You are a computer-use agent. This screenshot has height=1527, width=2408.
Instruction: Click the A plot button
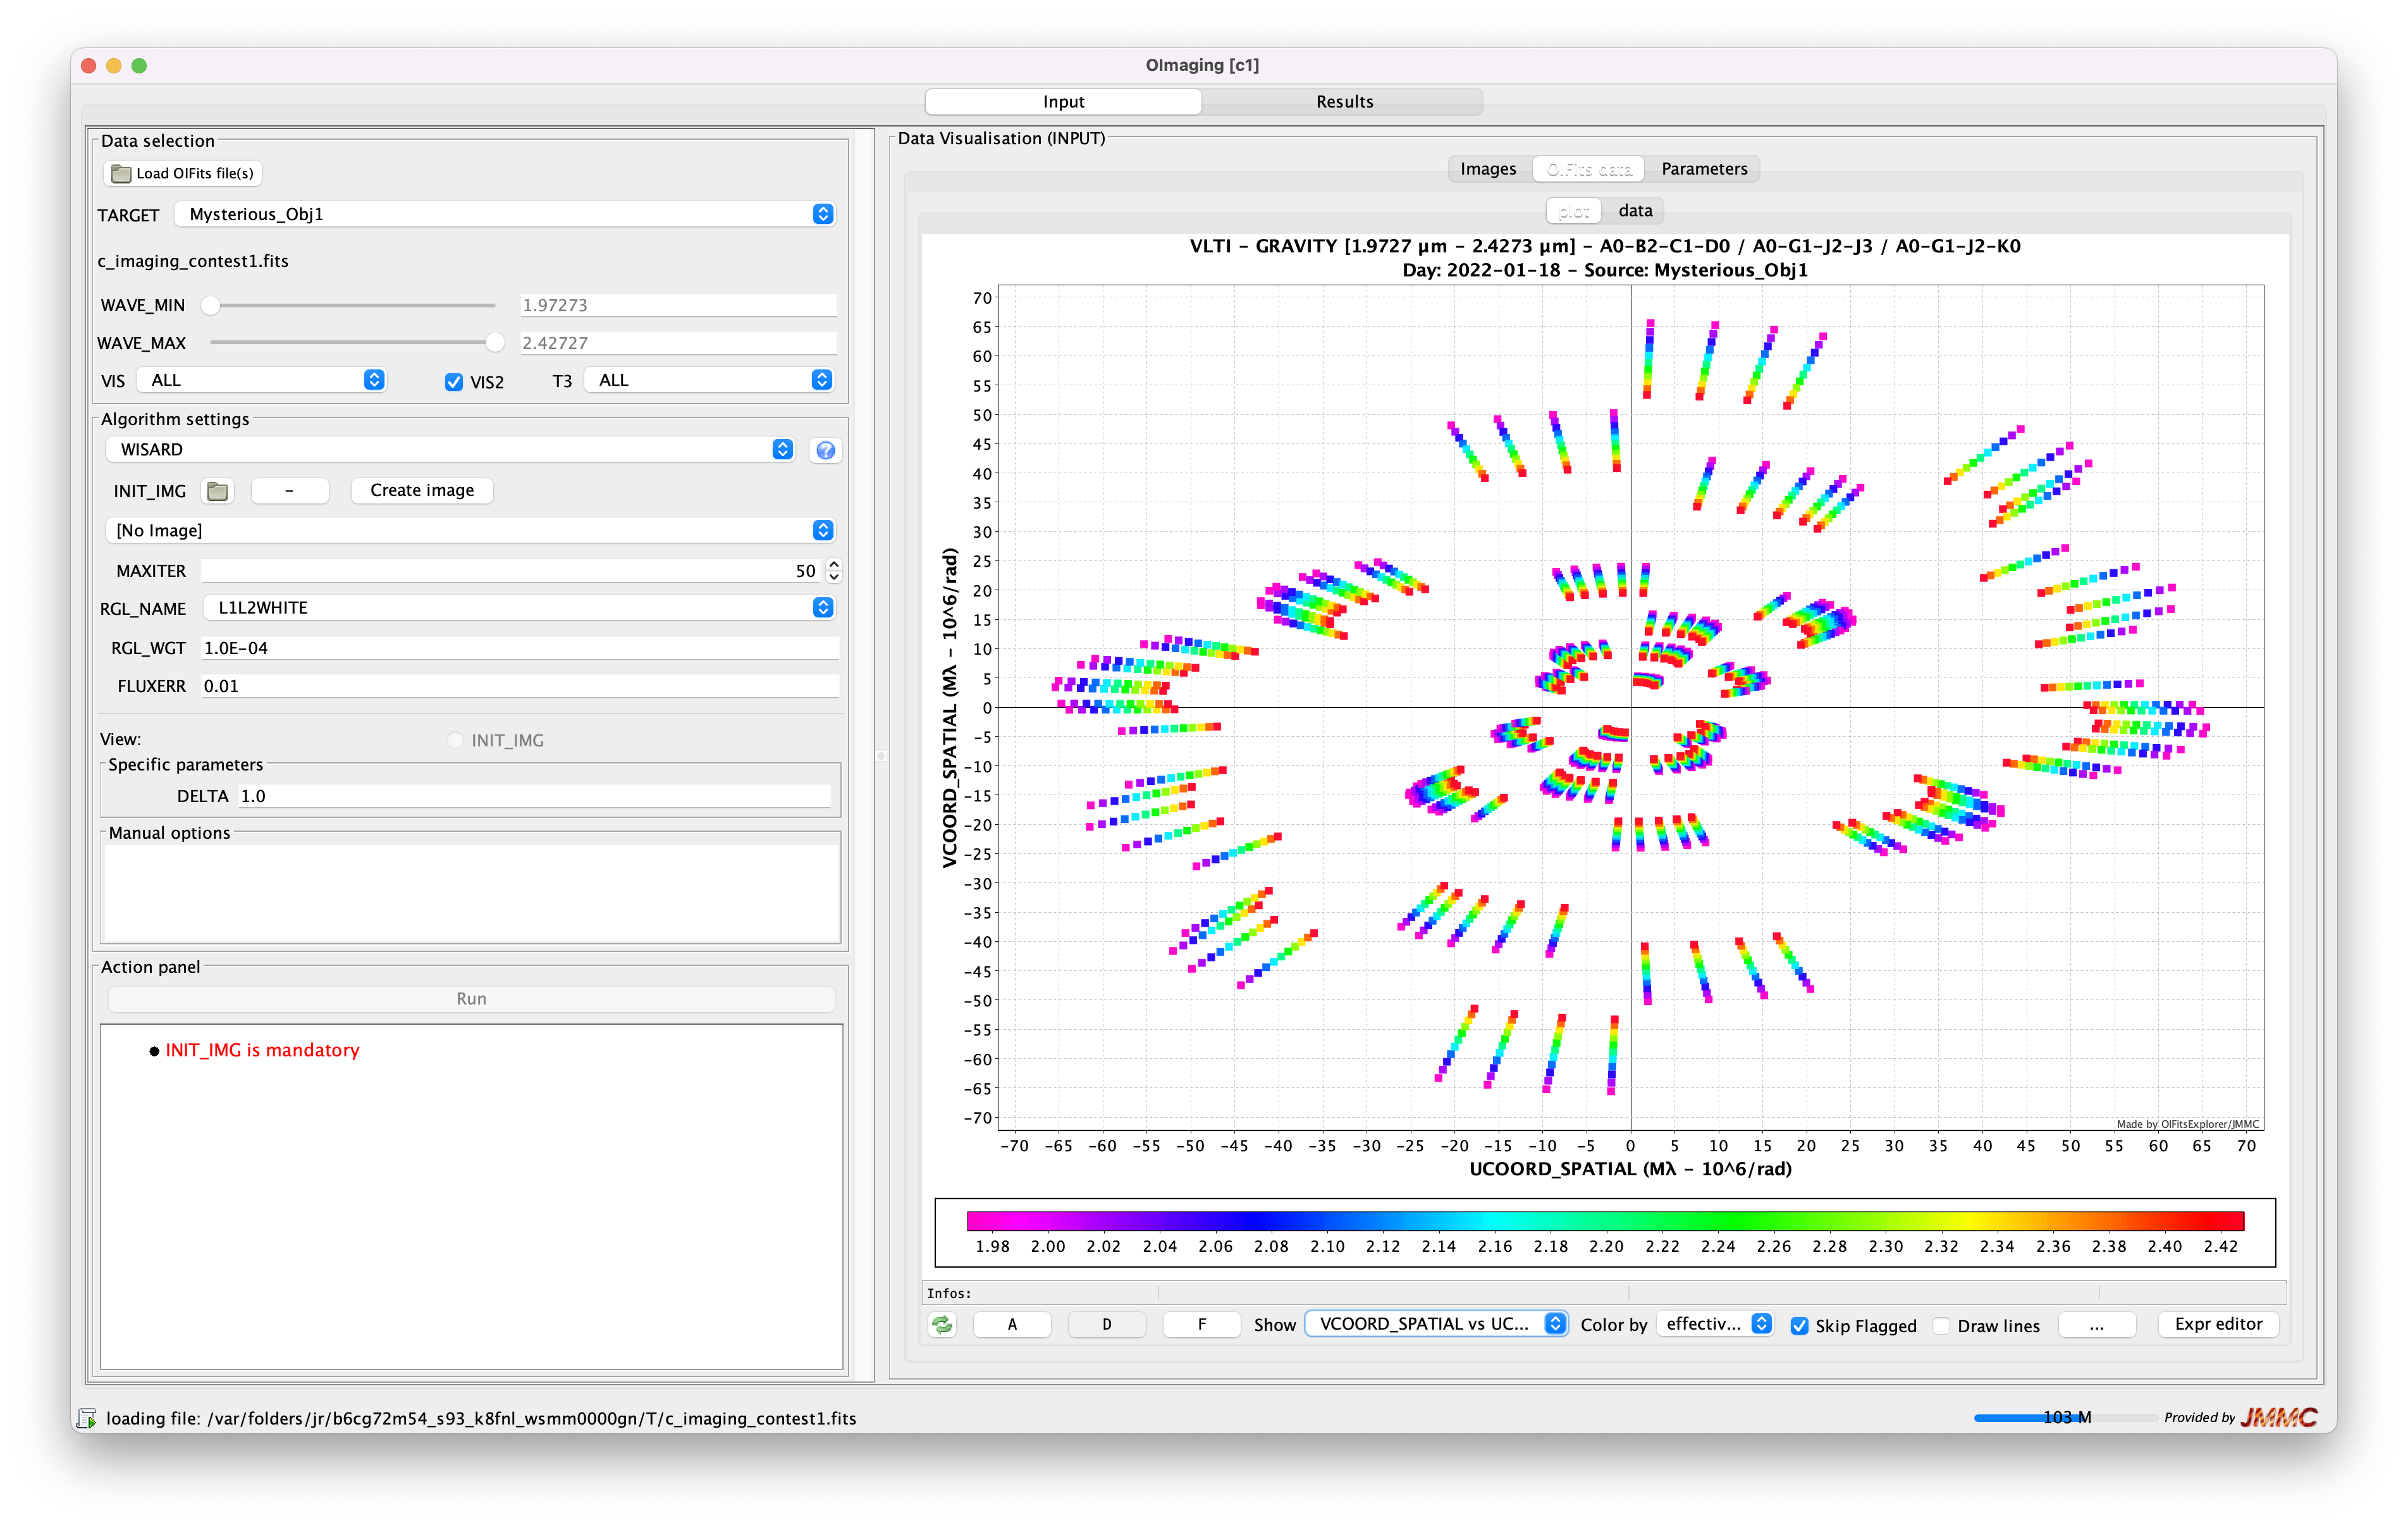1012,1324
